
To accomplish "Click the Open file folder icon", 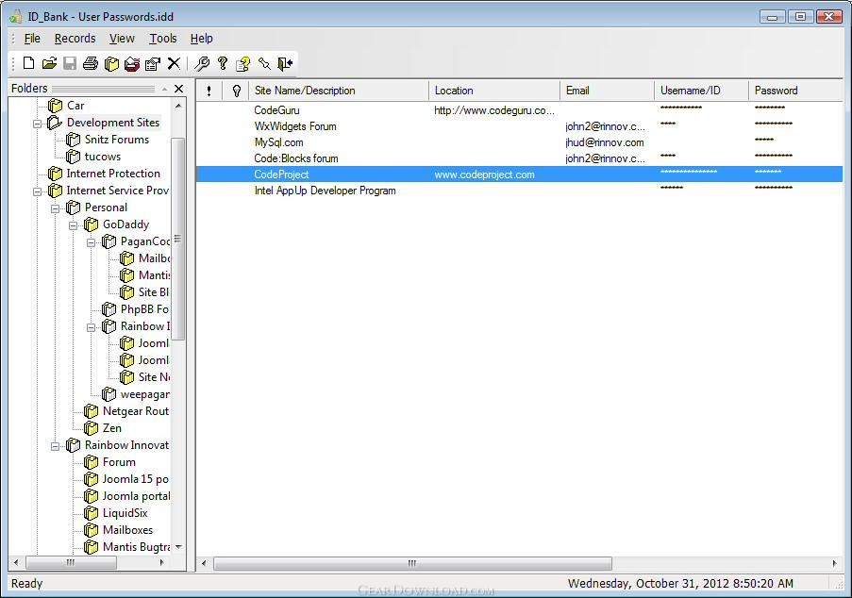I will pyautogui.click(x=49, y=63).
